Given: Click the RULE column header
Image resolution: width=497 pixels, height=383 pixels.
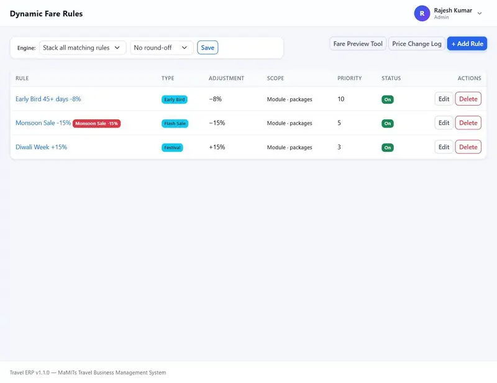Looking at the screenshot, I should click(x=22, y=78).
